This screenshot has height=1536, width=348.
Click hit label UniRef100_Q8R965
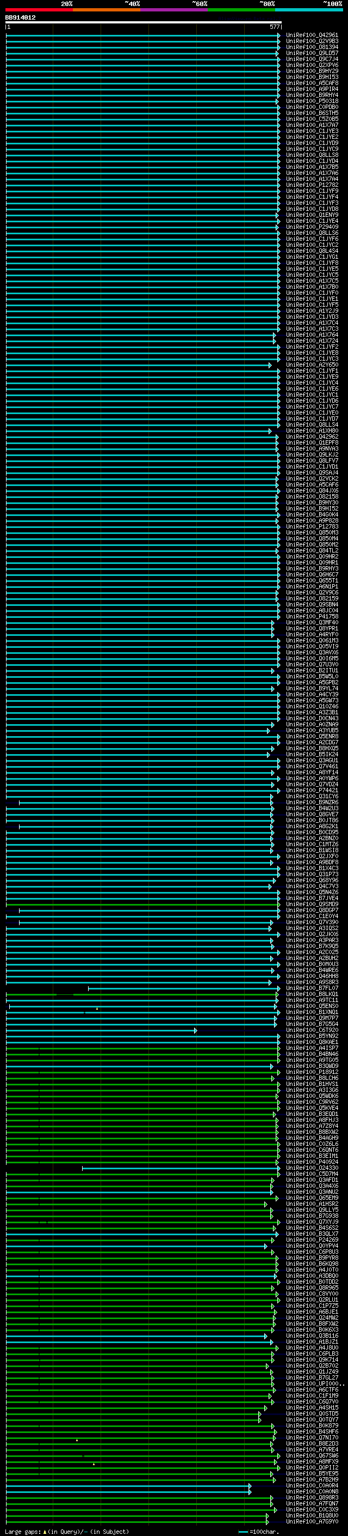point(312,1288)
